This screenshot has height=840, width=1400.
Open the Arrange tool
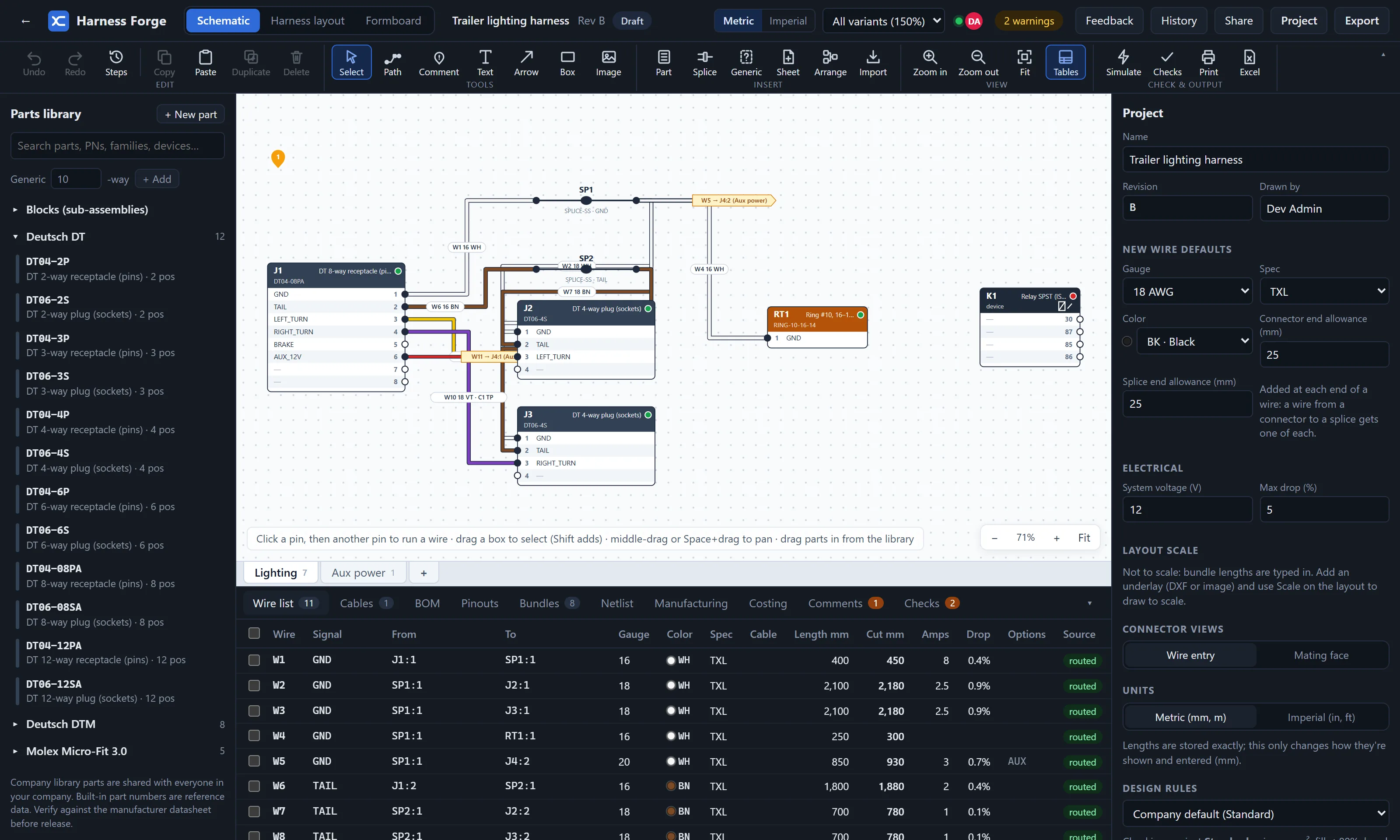click(x=830, y=63)
